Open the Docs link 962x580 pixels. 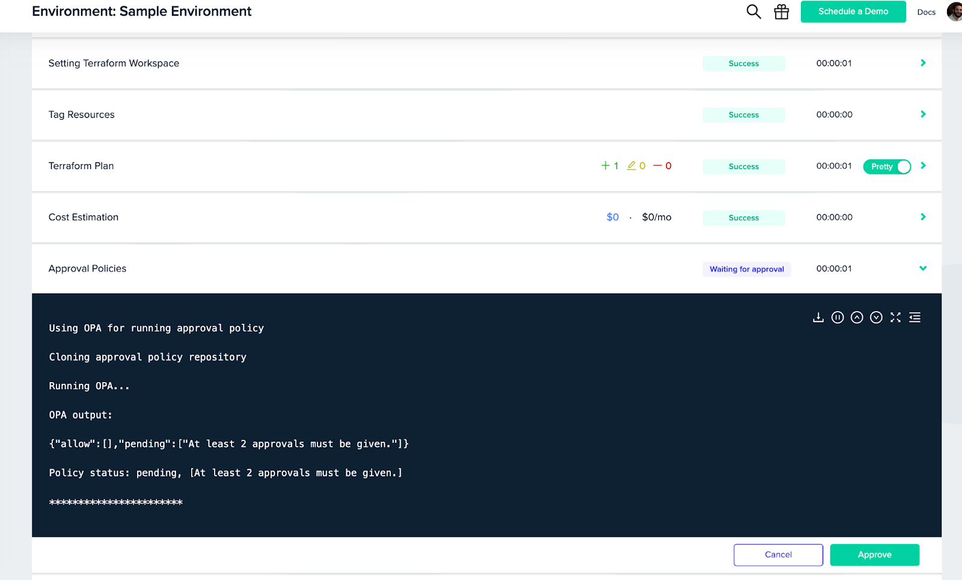pos(926,12)
